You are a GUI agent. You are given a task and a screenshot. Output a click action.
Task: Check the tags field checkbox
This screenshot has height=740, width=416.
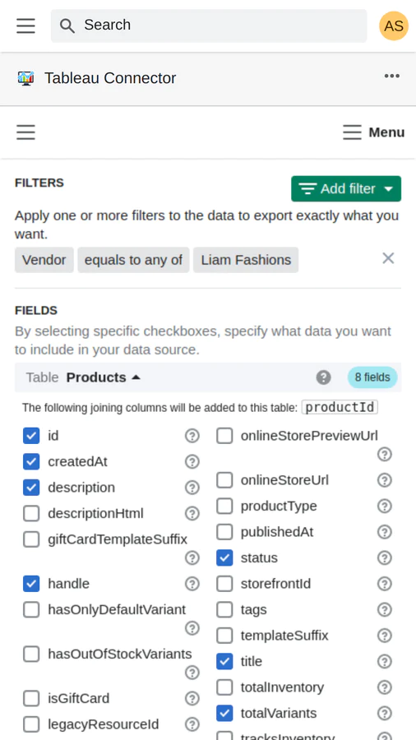(224, 610)
